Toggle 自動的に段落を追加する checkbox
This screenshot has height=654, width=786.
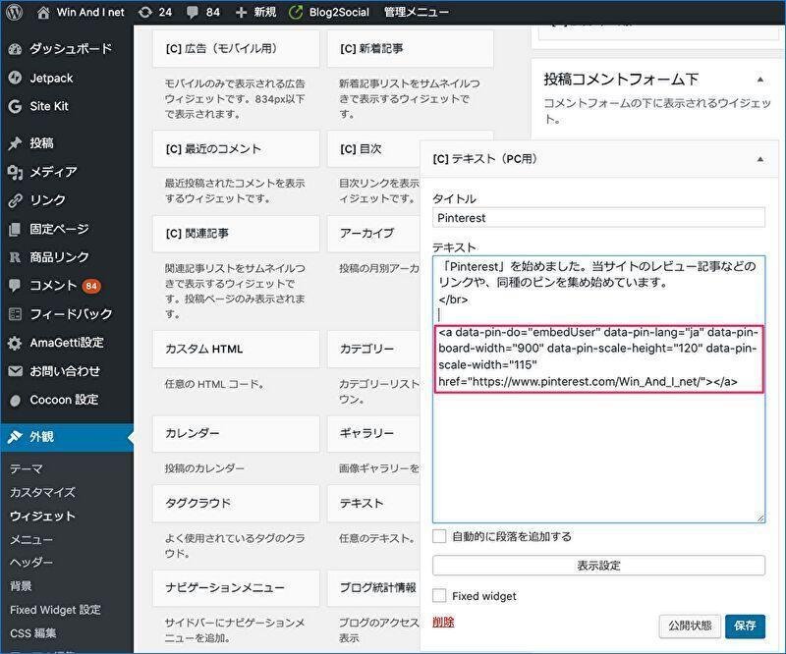(x=439, y=536)
